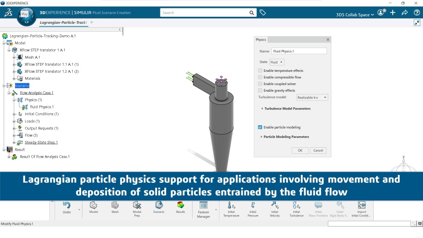423x238 pixels.
Task: Click OK in the Physics dialog
Action: (x=300, y=150)
